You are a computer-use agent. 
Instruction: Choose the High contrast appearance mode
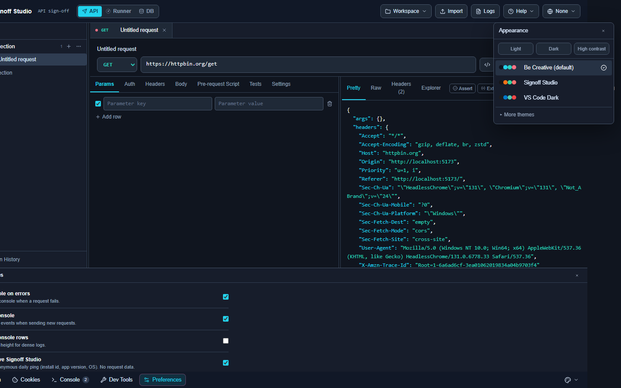[x=592, y=49]
